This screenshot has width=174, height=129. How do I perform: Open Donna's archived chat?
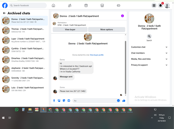[x=24, y=21]
